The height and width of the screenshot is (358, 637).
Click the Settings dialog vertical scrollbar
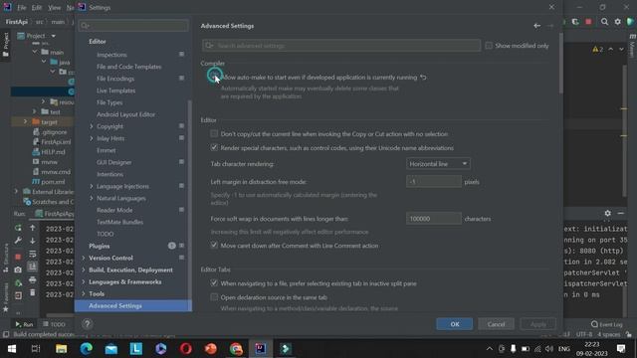pyautogui.click(x=560, y=63)
